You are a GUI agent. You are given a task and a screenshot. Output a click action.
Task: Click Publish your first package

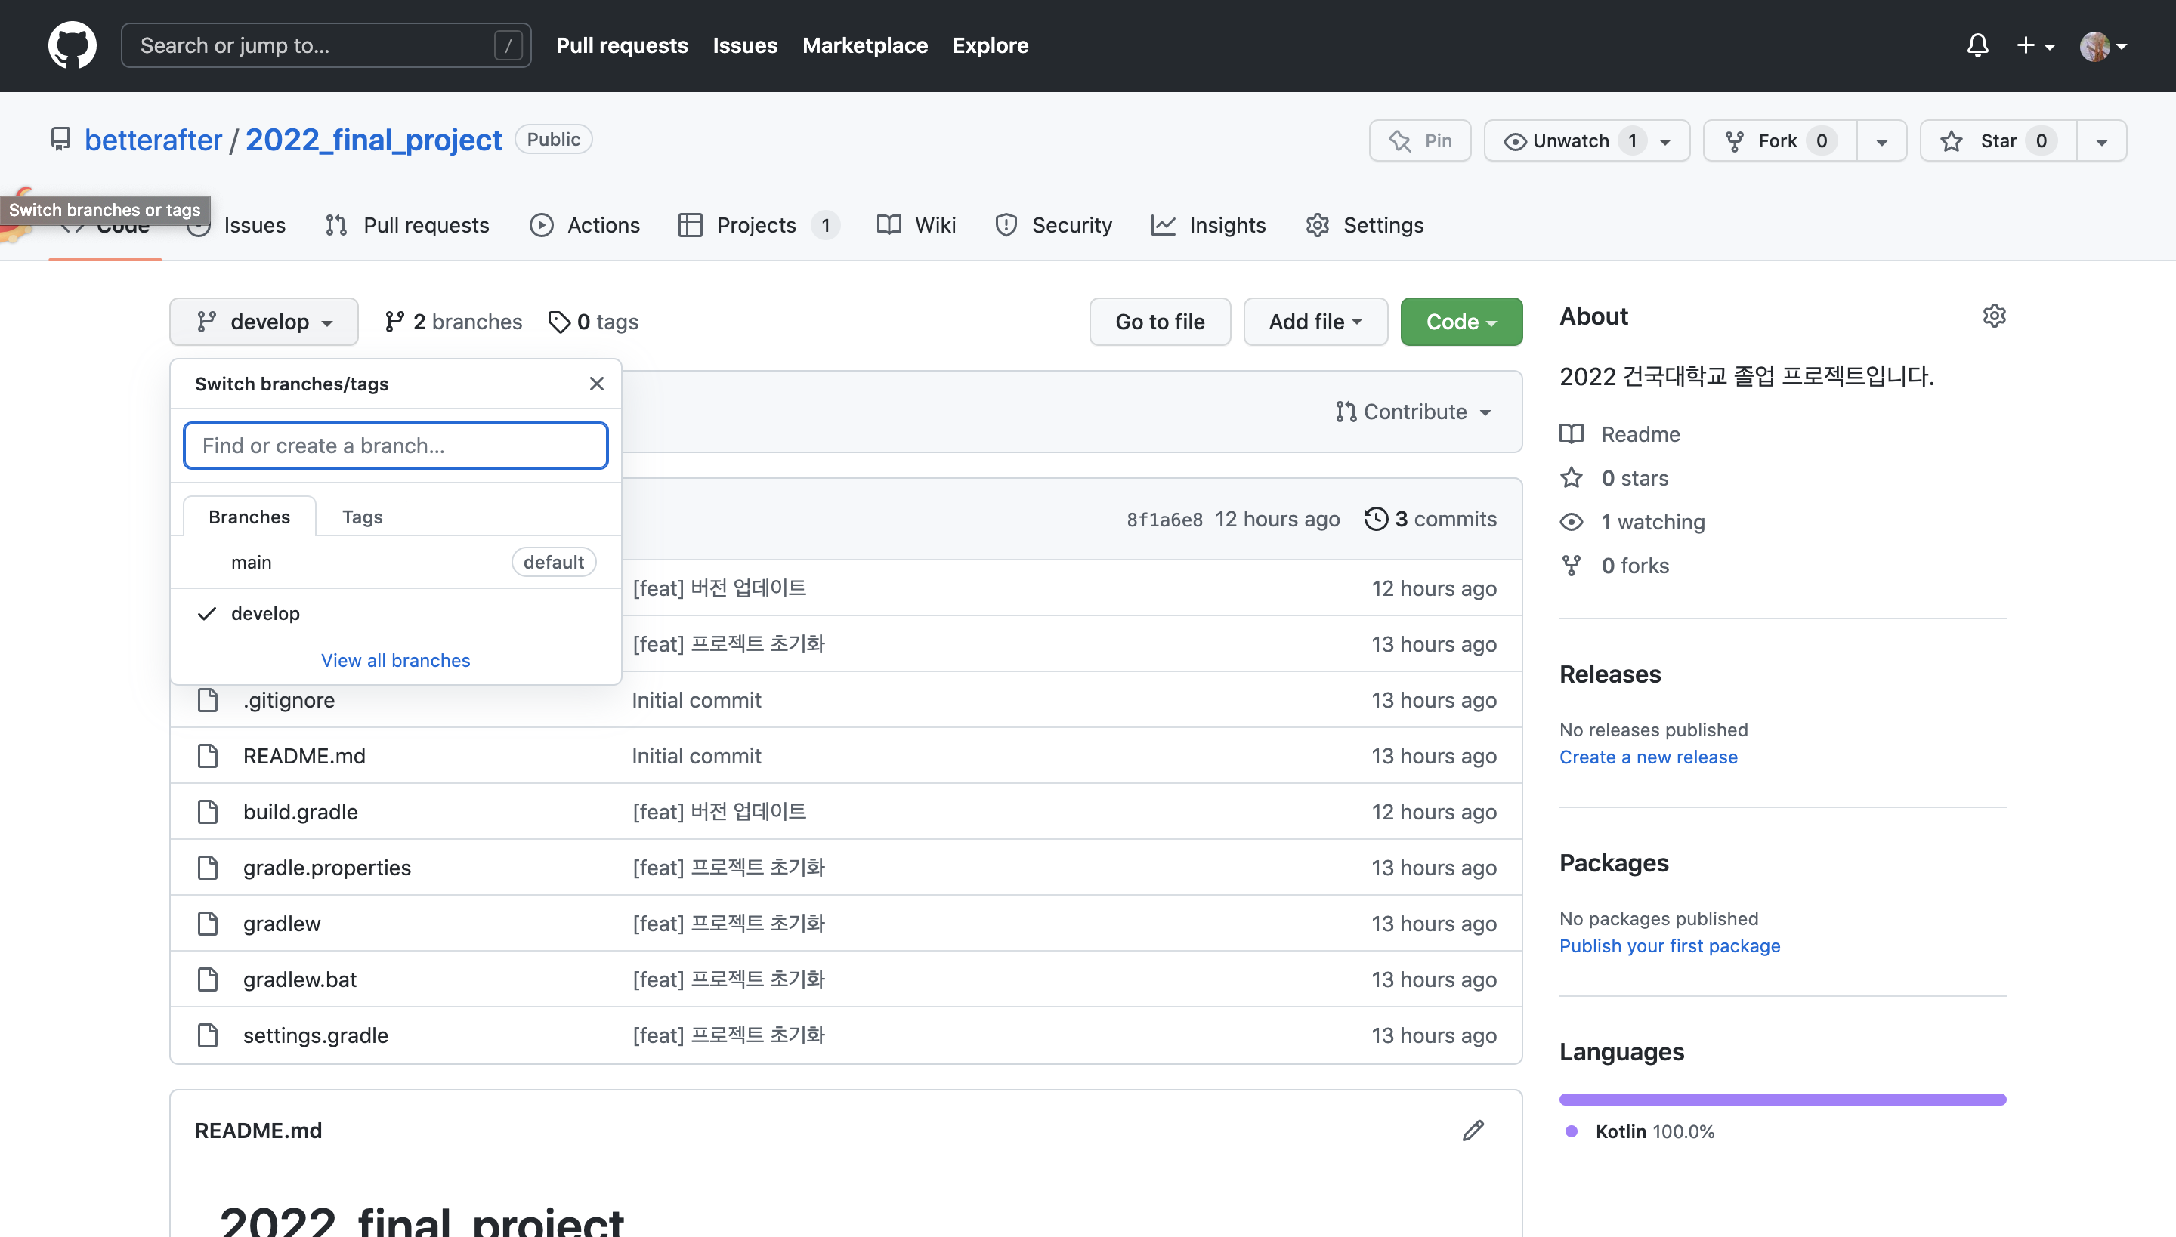click(1670, 945)
